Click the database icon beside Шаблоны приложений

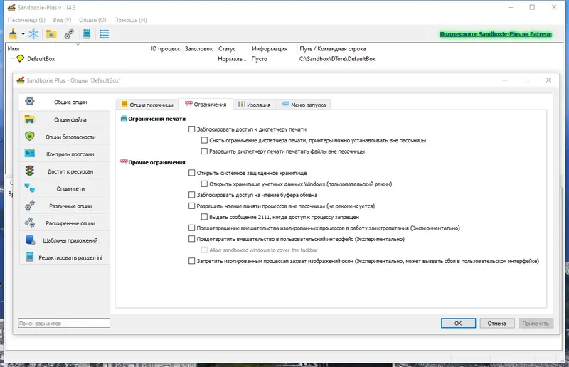[30, 240]
